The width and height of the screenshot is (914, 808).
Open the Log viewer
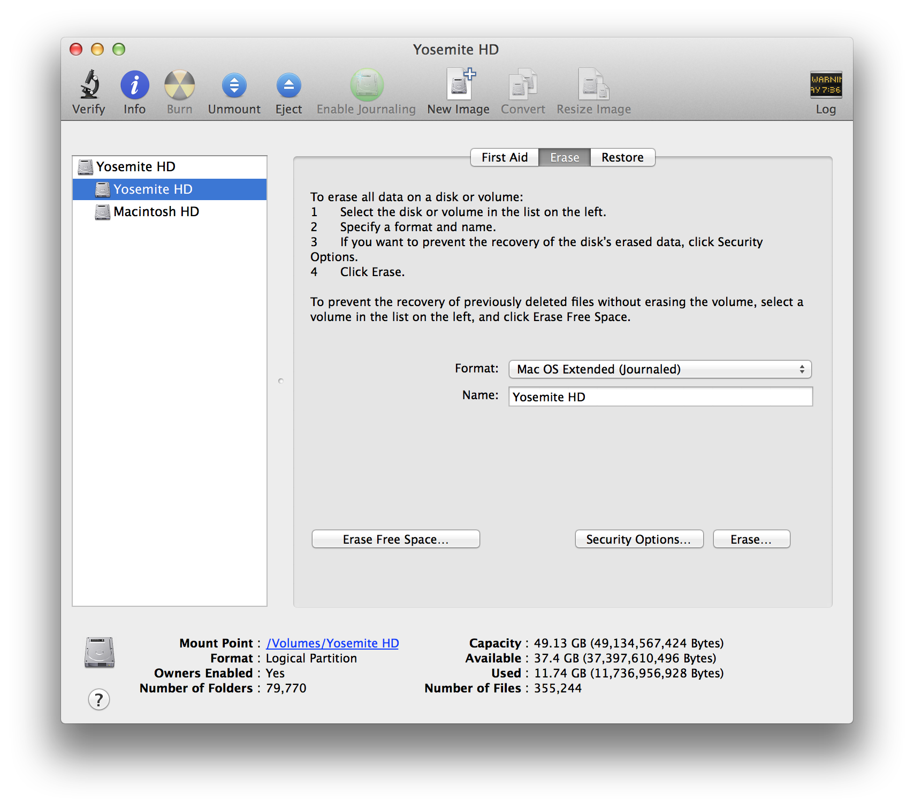pyautogui.click(x=826, y=85)
